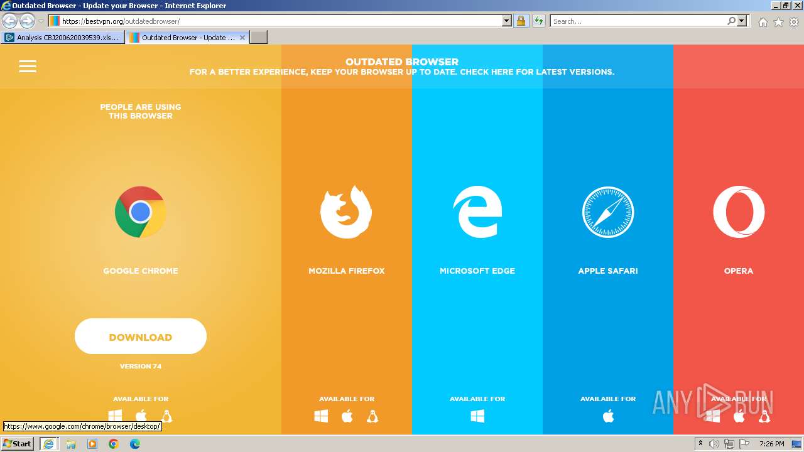Click the white DOWNLOAD button
This screenshot has height=452, width=804.
point(141,336)
